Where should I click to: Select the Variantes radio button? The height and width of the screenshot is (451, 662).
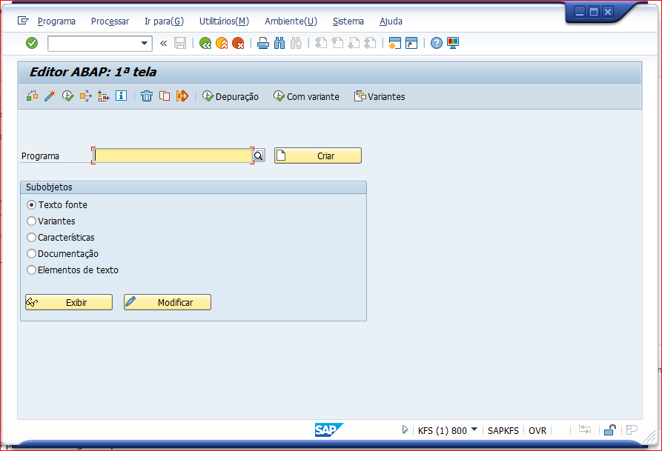pos(31,221)
